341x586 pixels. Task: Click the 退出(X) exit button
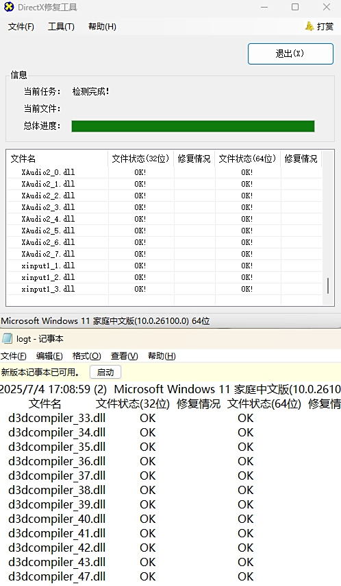pyautogui.click(x=290, y=54)
